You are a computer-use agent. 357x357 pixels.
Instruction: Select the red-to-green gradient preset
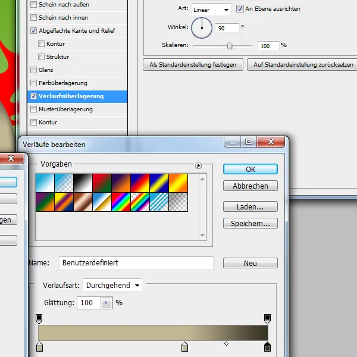102,183
